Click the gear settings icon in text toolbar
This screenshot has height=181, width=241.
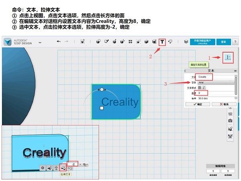43,168
